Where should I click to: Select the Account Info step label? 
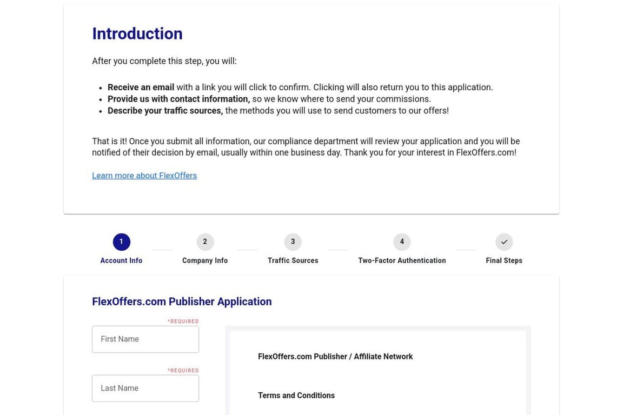tap(121, 260)
